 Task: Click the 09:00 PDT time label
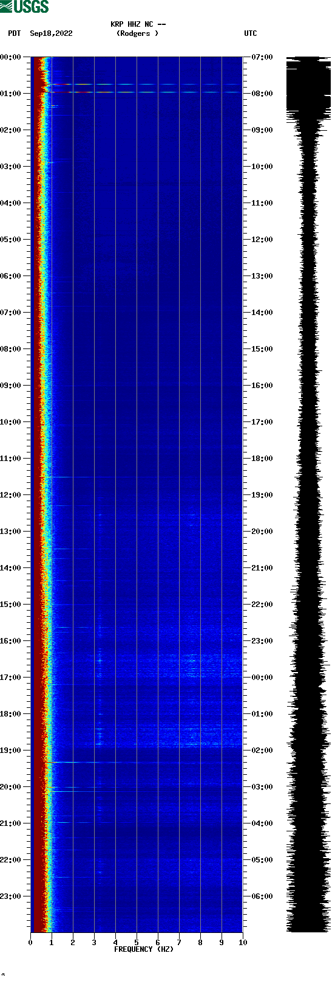pos(11,386)
